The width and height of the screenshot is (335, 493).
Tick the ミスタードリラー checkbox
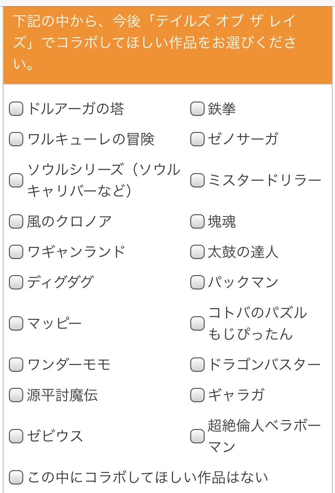pos(197,180)
